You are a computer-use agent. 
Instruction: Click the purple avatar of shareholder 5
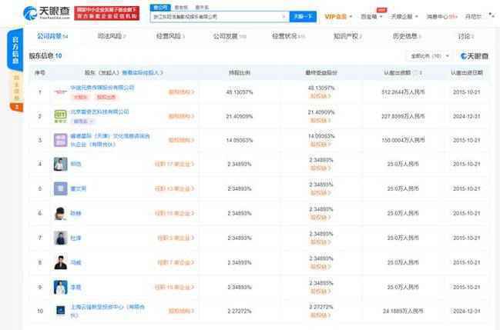(61, 188)
